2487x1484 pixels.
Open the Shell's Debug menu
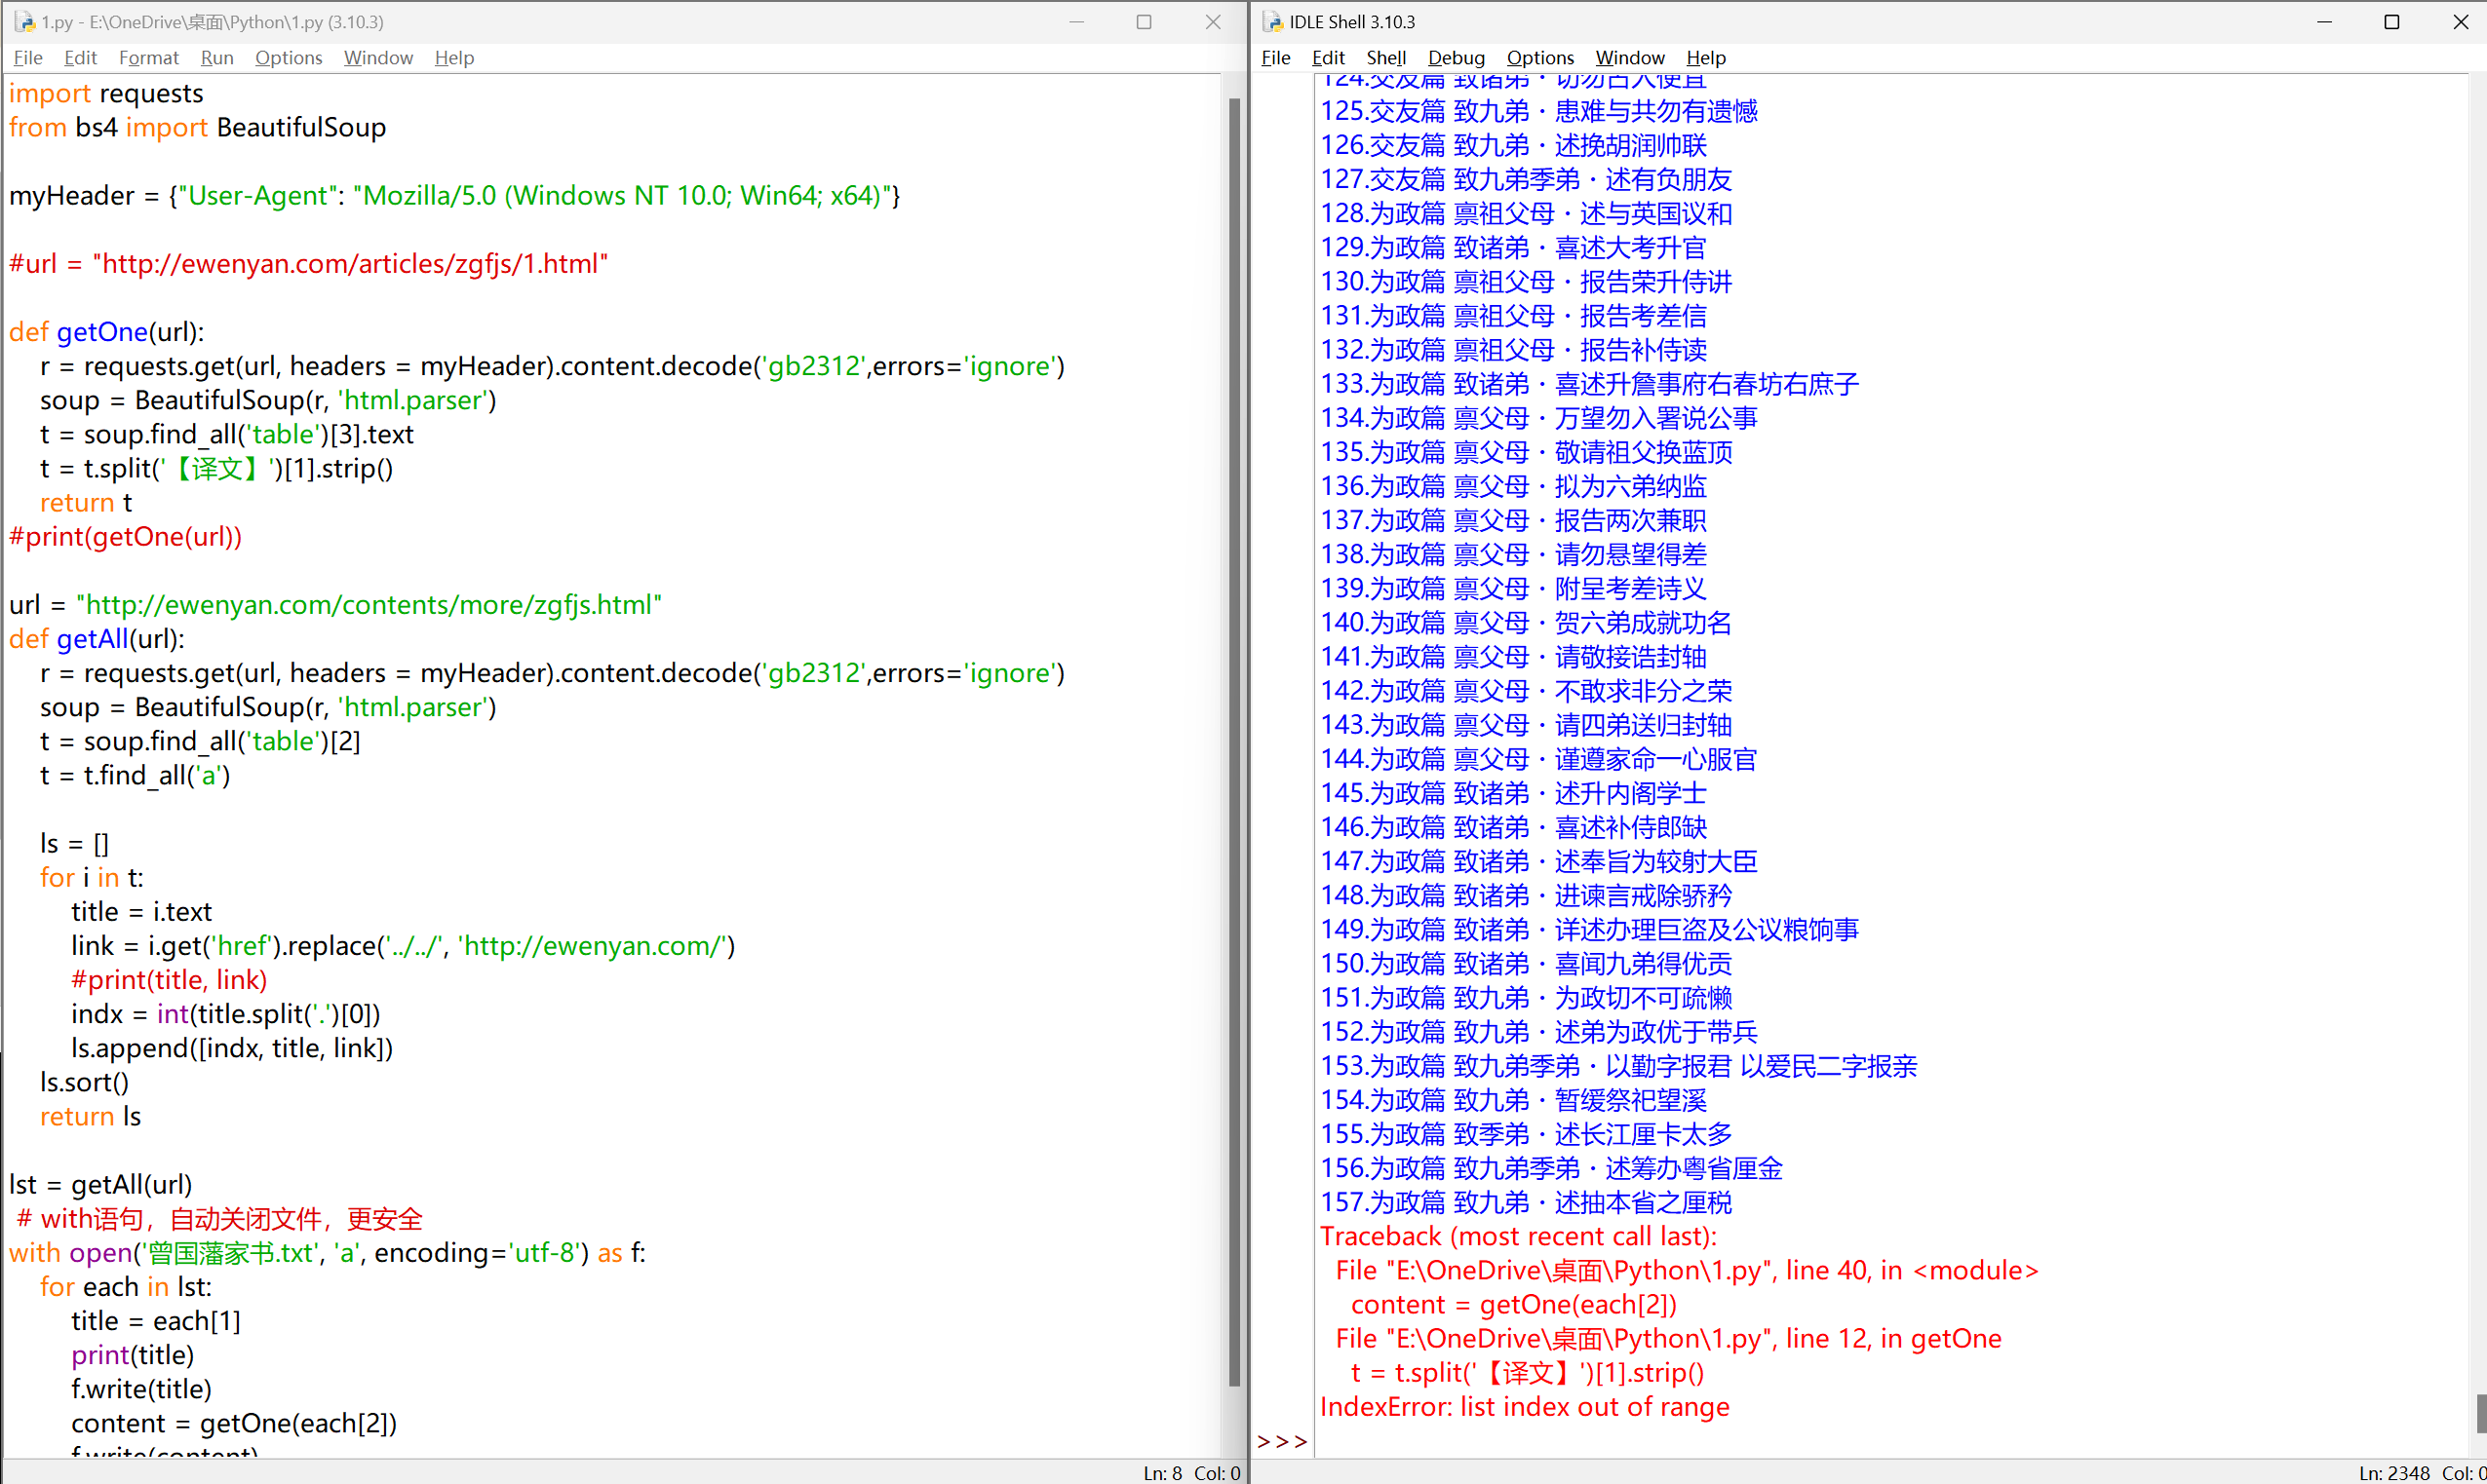[1455, 58]
